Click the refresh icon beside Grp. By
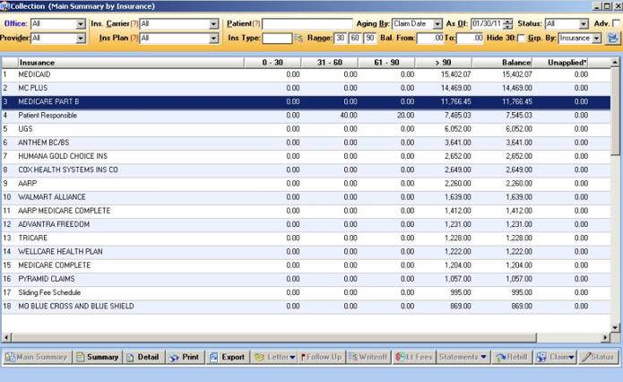The image size is (623, 382). pyautogui.click(x=613, y=39)
